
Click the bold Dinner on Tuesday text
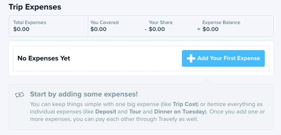(x=179, y=112)
